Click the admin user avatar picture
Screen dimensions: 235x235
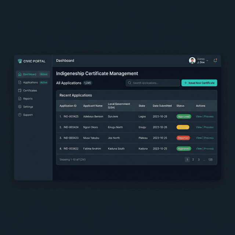click(192, 61)
